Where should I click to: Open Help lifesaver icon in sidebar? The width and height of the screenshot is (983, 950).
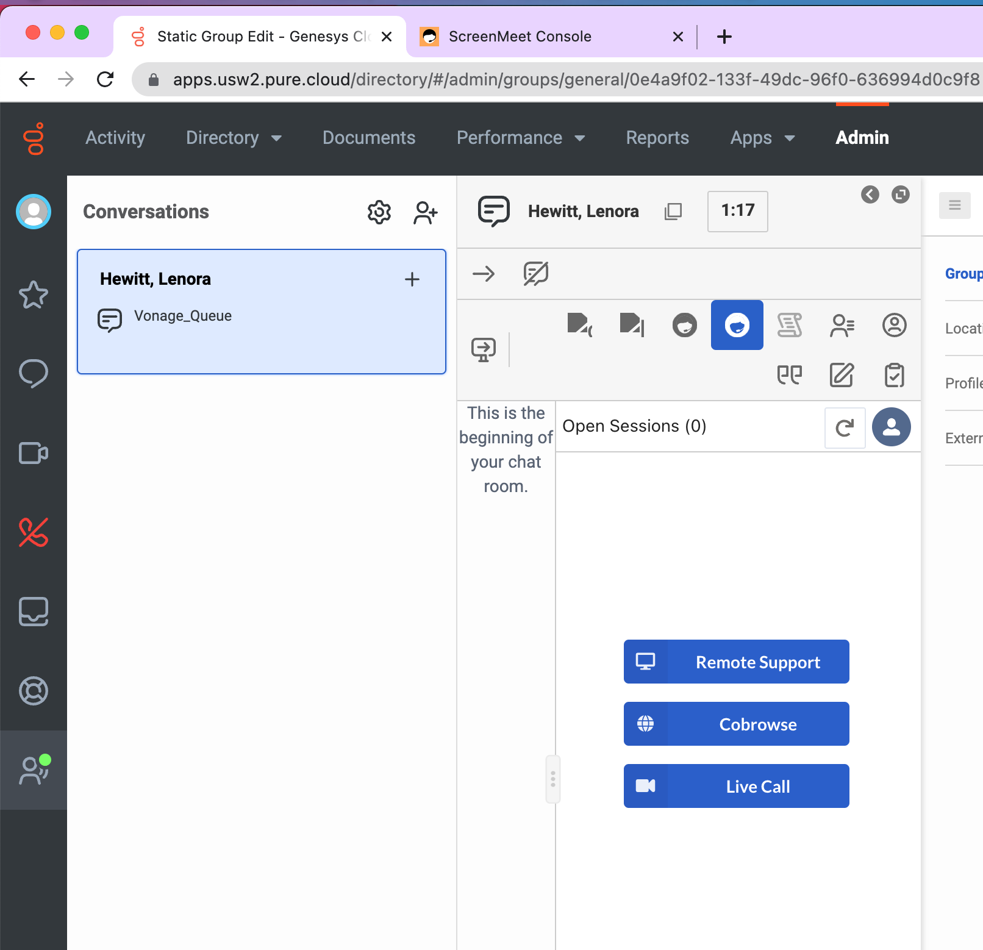(x=34, y=691)
